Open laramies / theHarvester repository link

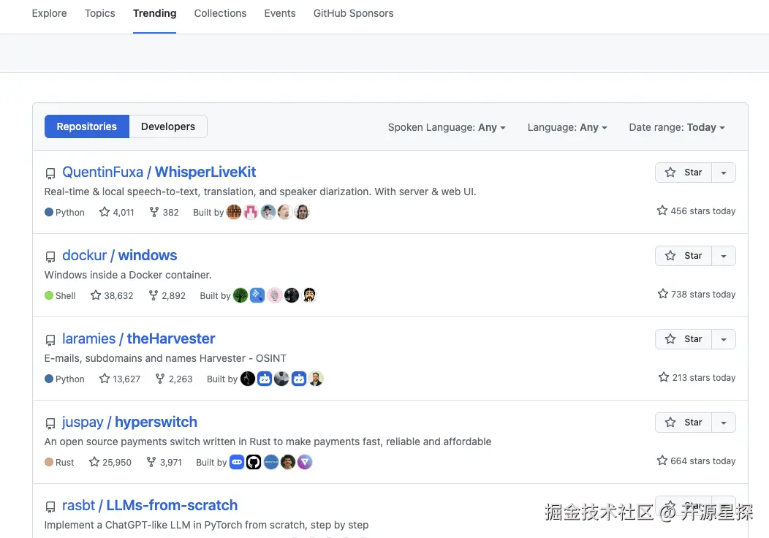tap(138, 339)
